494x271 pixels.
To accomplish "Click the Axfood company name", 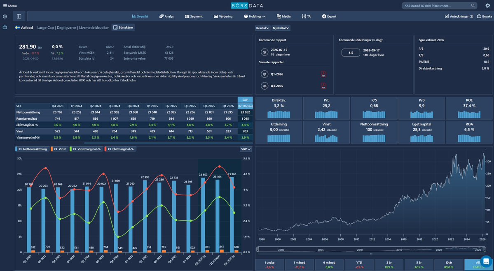I will 27,28.
